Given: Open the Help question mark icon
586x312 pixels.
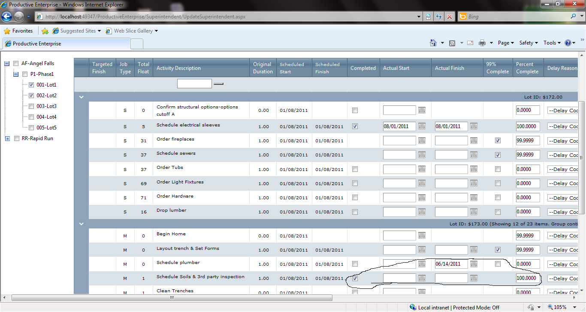Looking at the screenshot, I should (x=568, y=43).
